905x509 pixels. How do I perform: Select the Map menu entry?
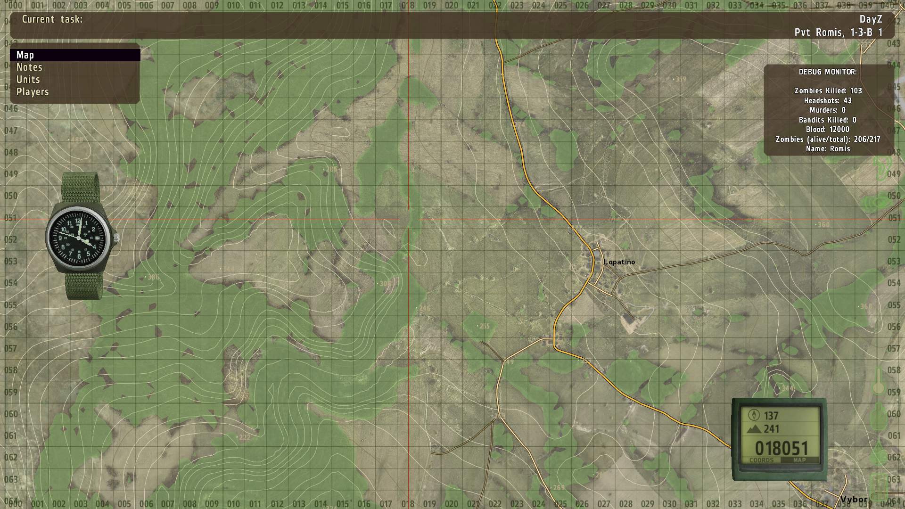(x=75, y=55)
